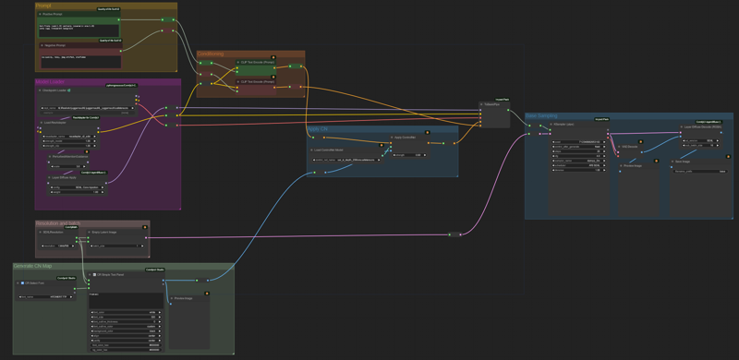739x360 pixels.
Task: Click the right arrow on batch_size in Empty Latent Image
Action: pos(143,246)
